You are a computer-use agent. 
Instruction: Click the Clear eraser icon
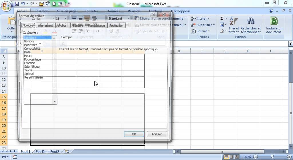(222, 31)
